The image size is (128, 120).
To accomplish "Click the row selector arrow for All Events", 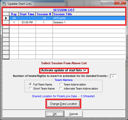I will tap(6, 18).
